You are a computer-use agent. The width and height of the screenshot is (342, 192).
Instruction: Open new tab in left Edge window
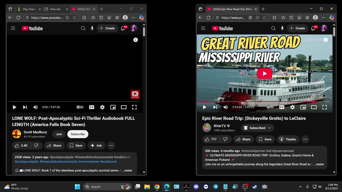(102, 9)
